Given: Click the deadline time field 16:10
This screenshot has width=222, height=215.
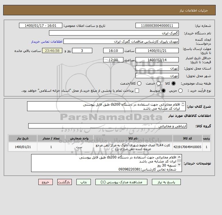Looking at the screenshot, I should pos(113,51).
